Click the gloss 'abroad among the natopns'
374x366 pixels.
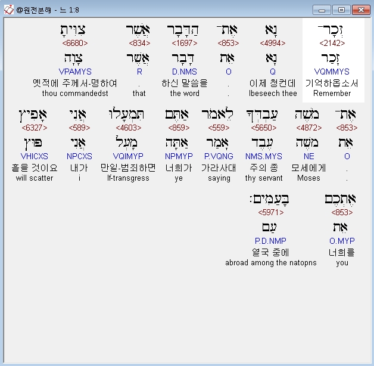click(271, 263)
